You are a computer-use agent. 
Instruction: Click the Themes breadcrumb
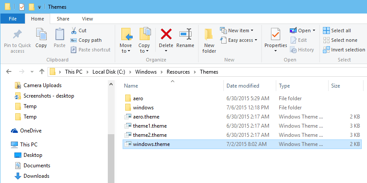(209, 72)
